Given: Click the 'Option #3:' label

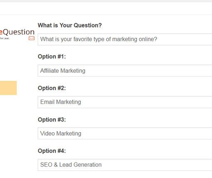Looking at the screenshot, I should point(52,119).
